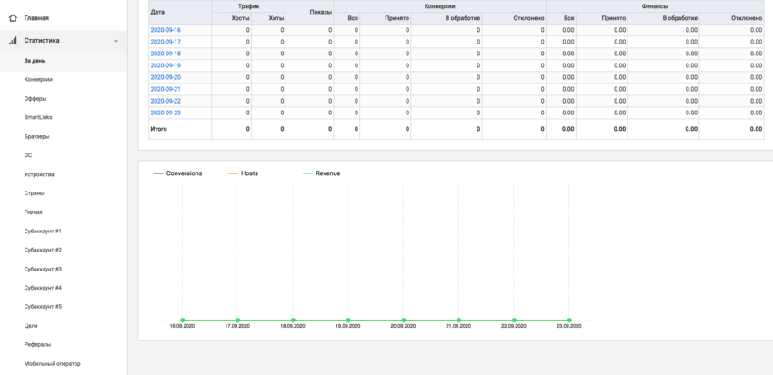Open ОС statistics
Image resolution: width=773 pixels, height=375 pixels.
pos(28,155)
